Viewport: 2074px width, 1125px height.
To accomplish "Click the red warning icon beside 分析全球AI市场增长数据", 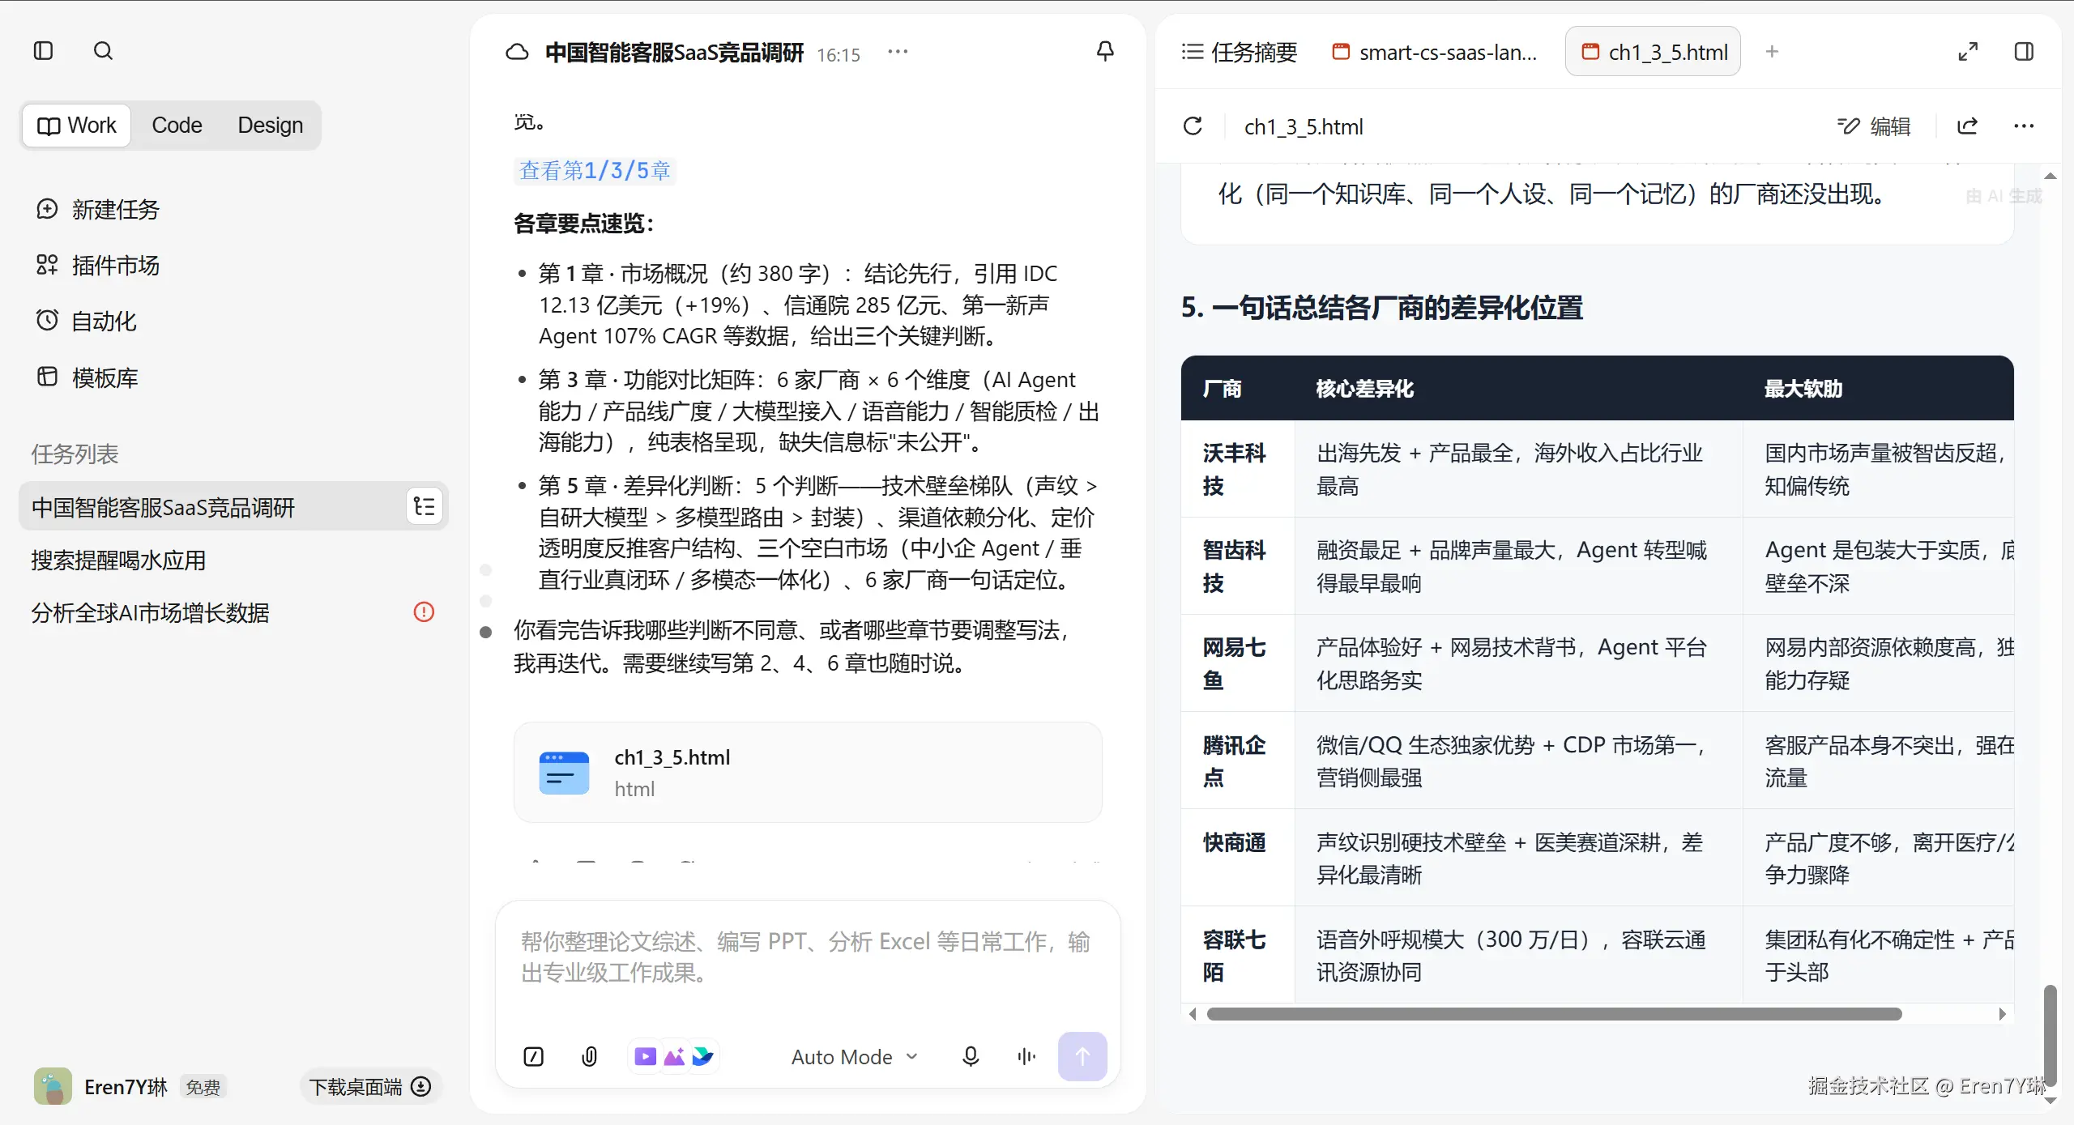I will pyautogui.click(x=424, y=612).
